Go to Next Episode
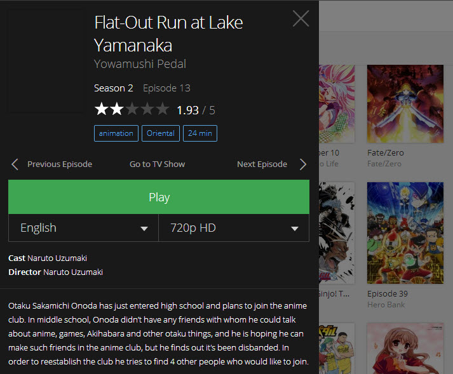453x374 pixels. coord(262,164)
